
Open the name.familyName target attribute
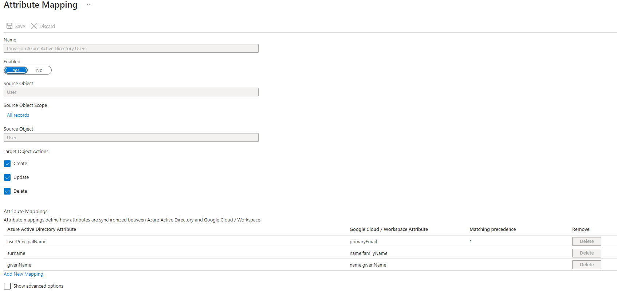368,253
